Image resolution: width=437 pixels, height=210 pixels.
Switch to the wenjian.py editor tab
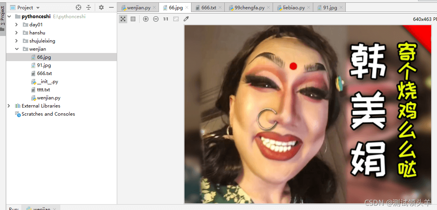coord(138,7)
